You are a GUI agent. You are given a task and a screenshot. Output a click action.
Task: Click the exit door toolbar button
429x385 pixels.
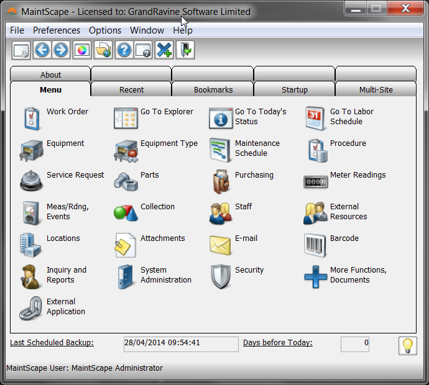(185, 50)
